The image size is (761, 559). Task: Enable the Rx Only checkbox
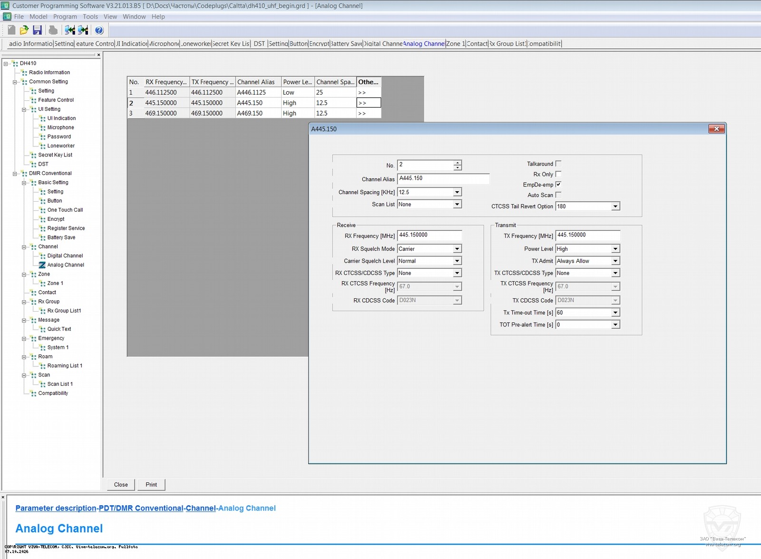click(558, 174)
